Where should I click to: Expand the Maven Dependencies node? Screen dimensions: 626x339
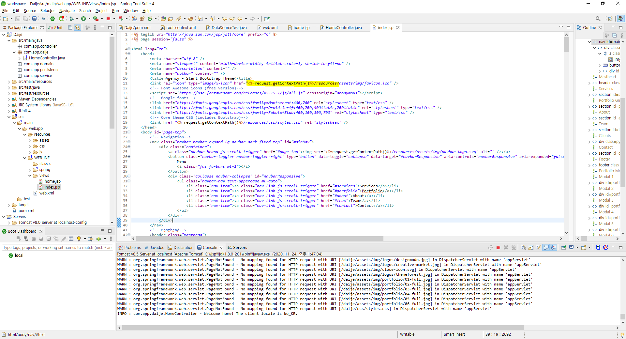9,99
